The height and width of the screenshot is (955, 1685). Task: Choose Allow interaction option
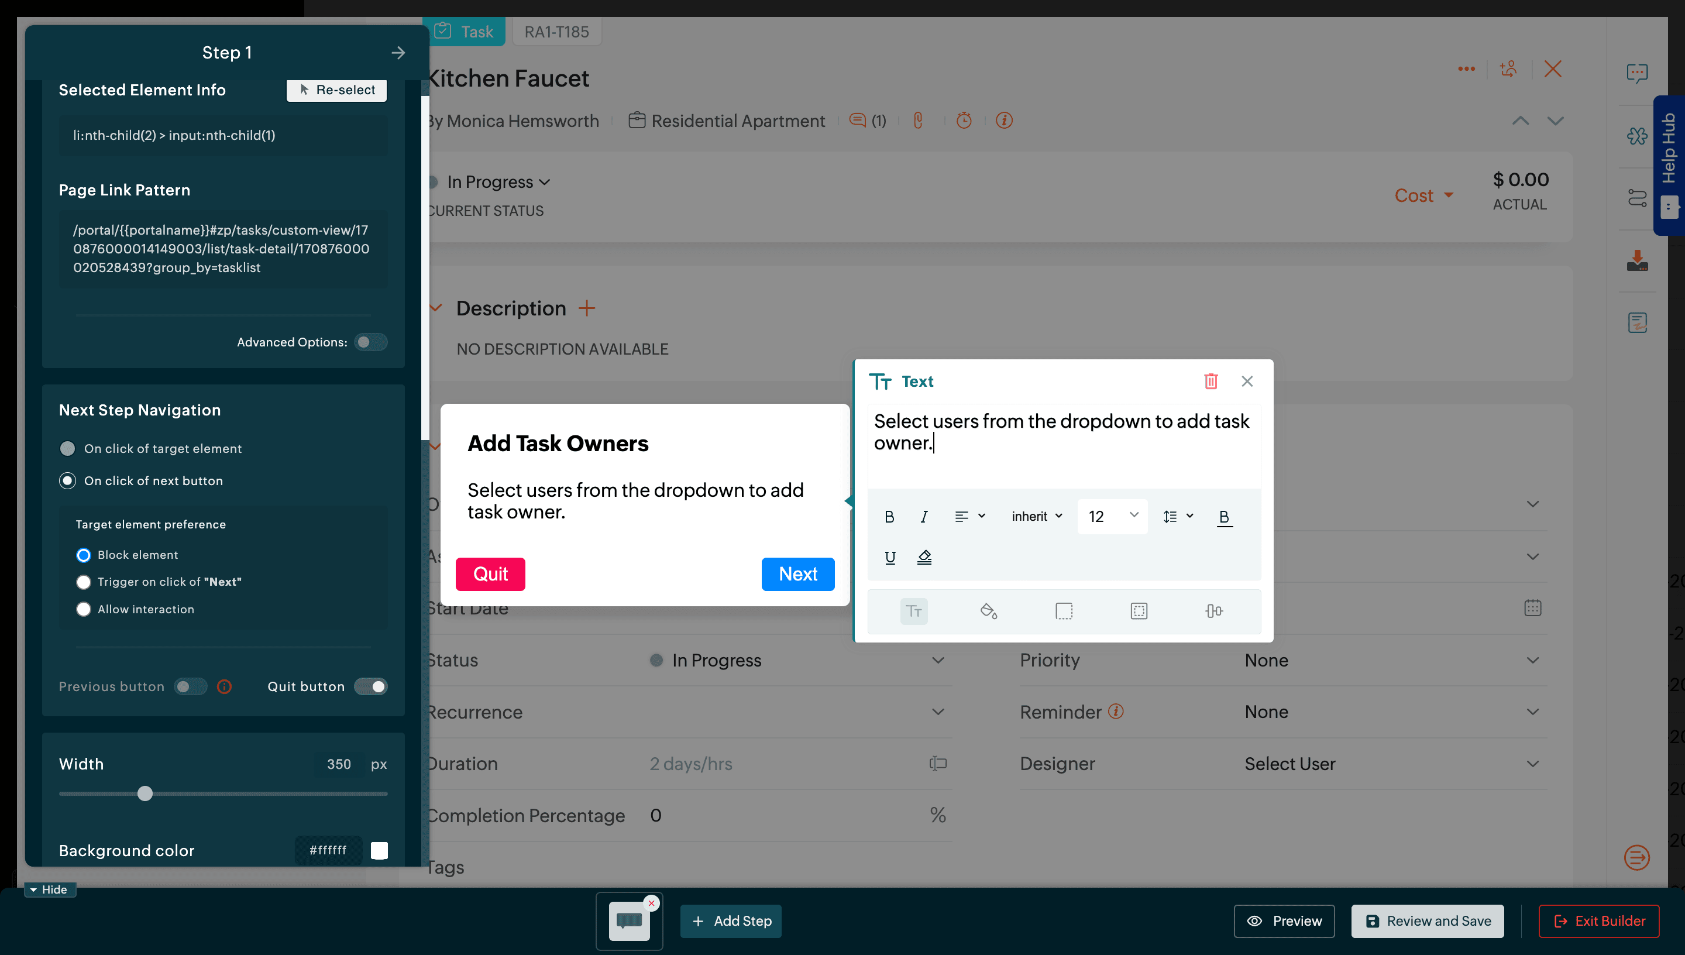coord(83,609)
